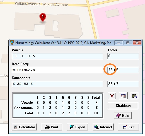The image size is (145, 136).
Task: Click the Numerology Calculator app icon in title bar
Action: [x=12, y=43]
